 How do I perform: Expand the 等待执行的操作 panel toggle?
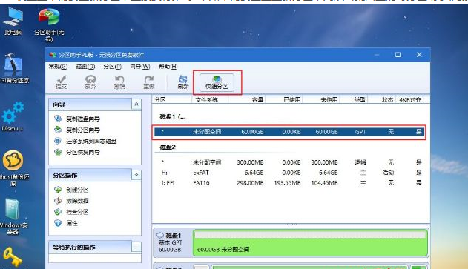tap(136, 247)
